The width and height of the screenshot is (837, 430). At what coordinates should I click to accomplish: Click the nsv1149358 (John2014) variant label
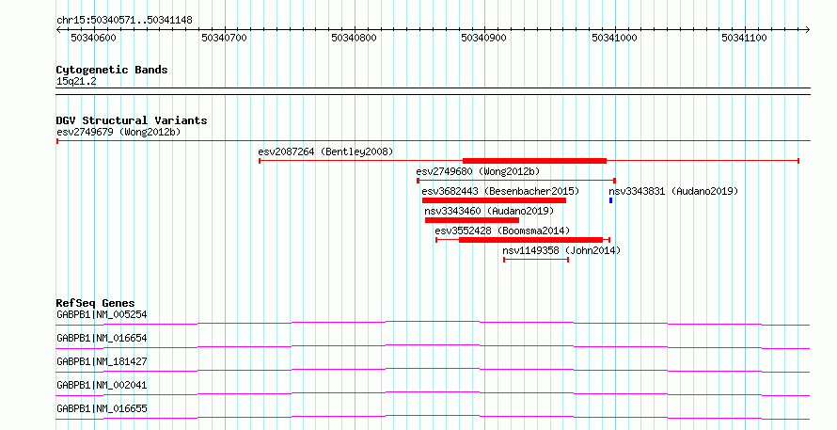coord(561,250)
